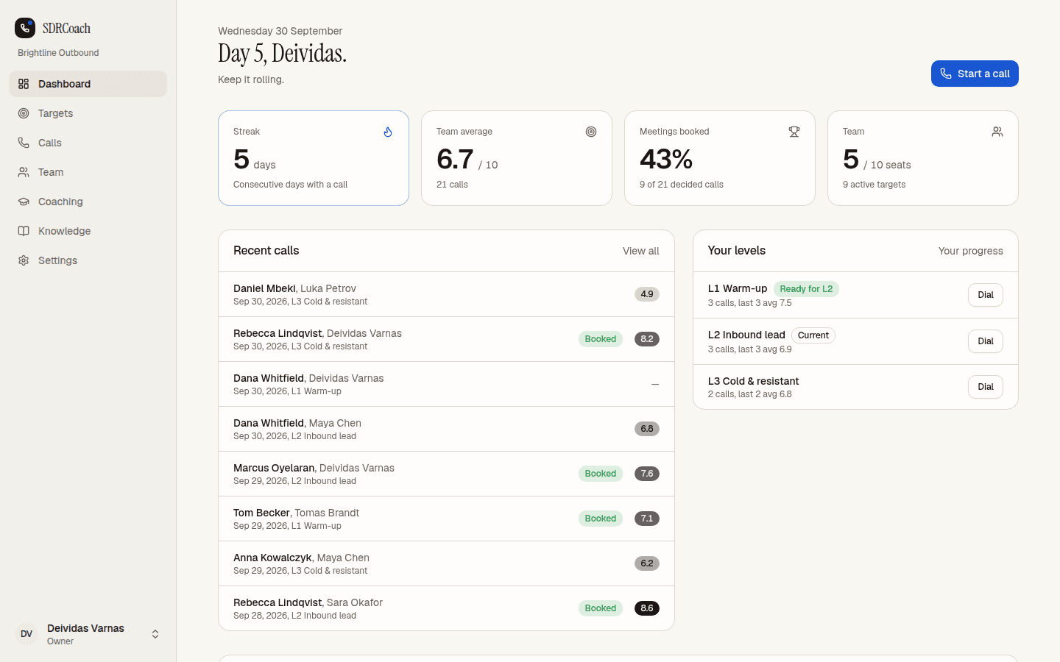Open Tom Becker, Tomas Brandt call
Image resolution: width=1060 pixels, height=662 pixels.
pos(446,519)
